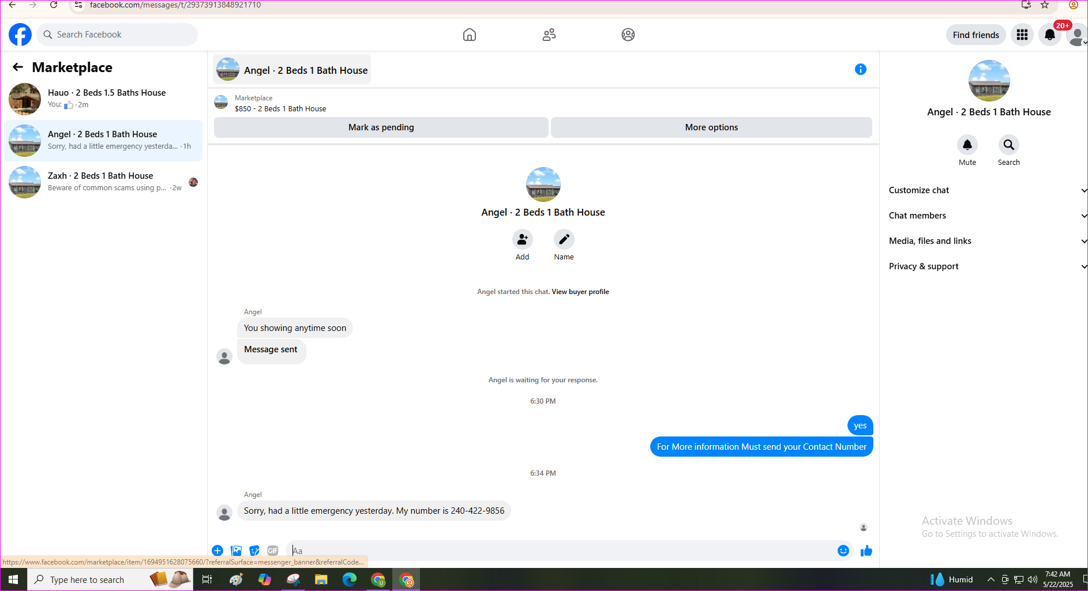This screenshot has height=591, width=1088.
Task: Click the house thumbnail in right panel
Action: tap(989, 81)
